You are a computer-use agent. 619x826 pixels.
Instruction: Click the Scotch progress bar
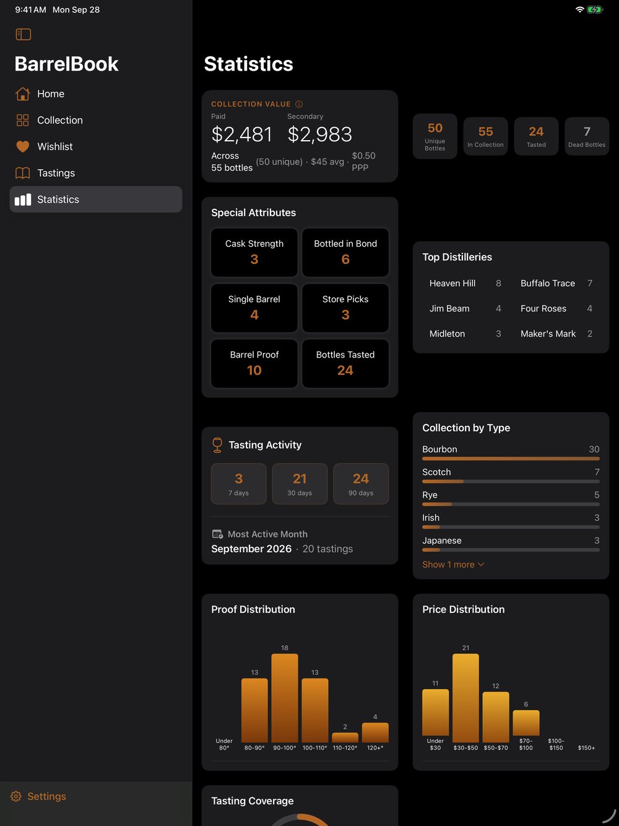(511, 481)
